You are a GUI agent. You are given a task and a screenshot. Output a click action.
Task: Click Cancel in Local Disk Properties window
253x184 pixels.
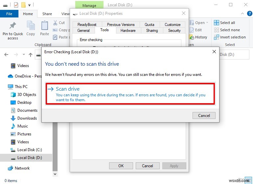(148, 166)
